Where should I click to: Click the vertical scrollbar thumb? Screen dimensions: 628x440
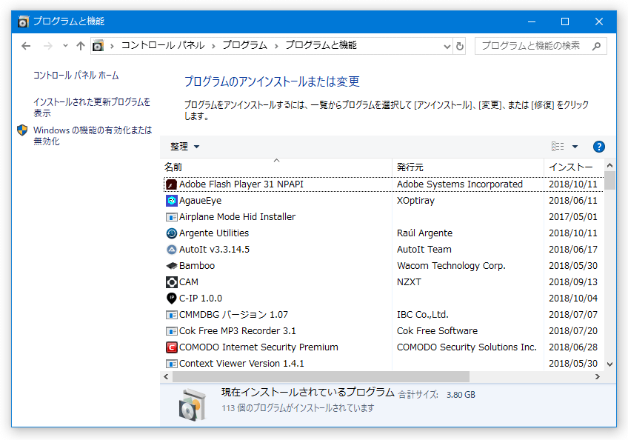pos(609,180)
